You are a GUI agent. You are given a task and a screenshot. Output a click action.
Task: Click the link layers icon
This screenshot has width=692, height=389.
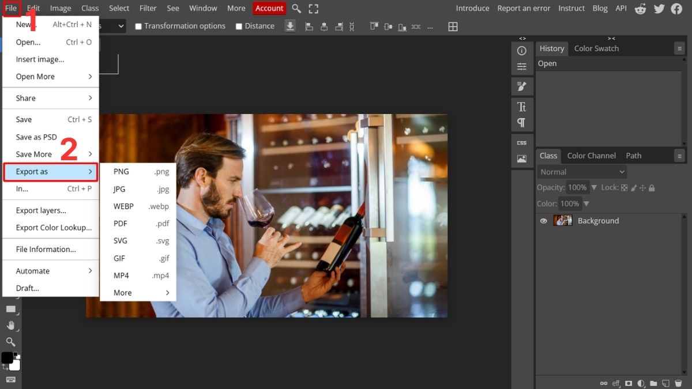click(604, 383)
